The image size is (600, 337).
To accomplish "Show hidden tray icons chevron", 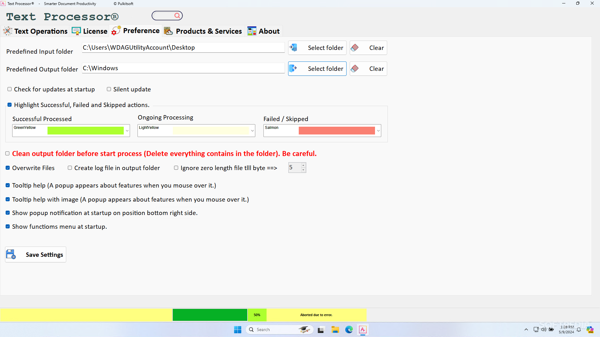I will pyautogui.click(x=526, y=330).
